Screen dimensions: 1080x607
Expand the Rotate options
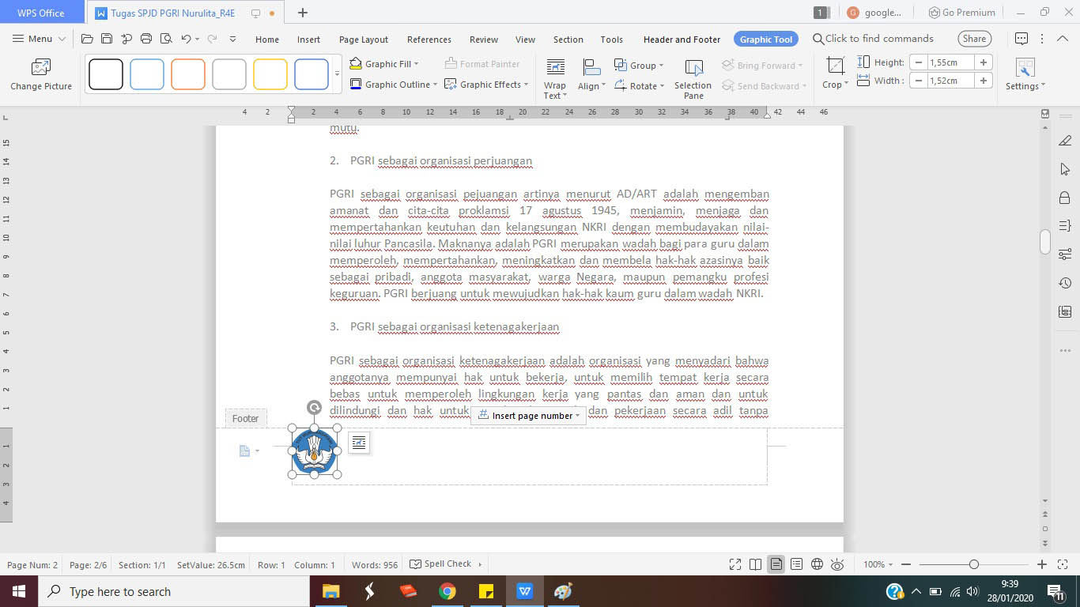(663, 85)
